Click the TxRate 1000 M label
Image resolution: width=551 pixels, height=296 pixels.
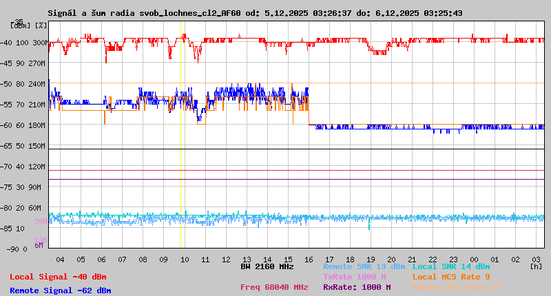354,277
